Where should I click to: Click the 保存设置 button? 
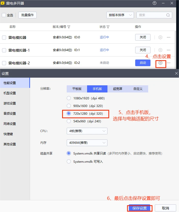coord(140,208)
